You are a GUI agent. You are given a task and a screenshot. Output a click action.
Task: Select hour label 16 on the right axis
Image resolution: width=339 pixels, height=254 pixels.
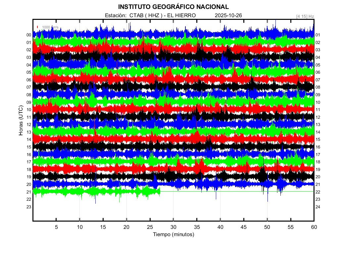(x=318, y=147)
